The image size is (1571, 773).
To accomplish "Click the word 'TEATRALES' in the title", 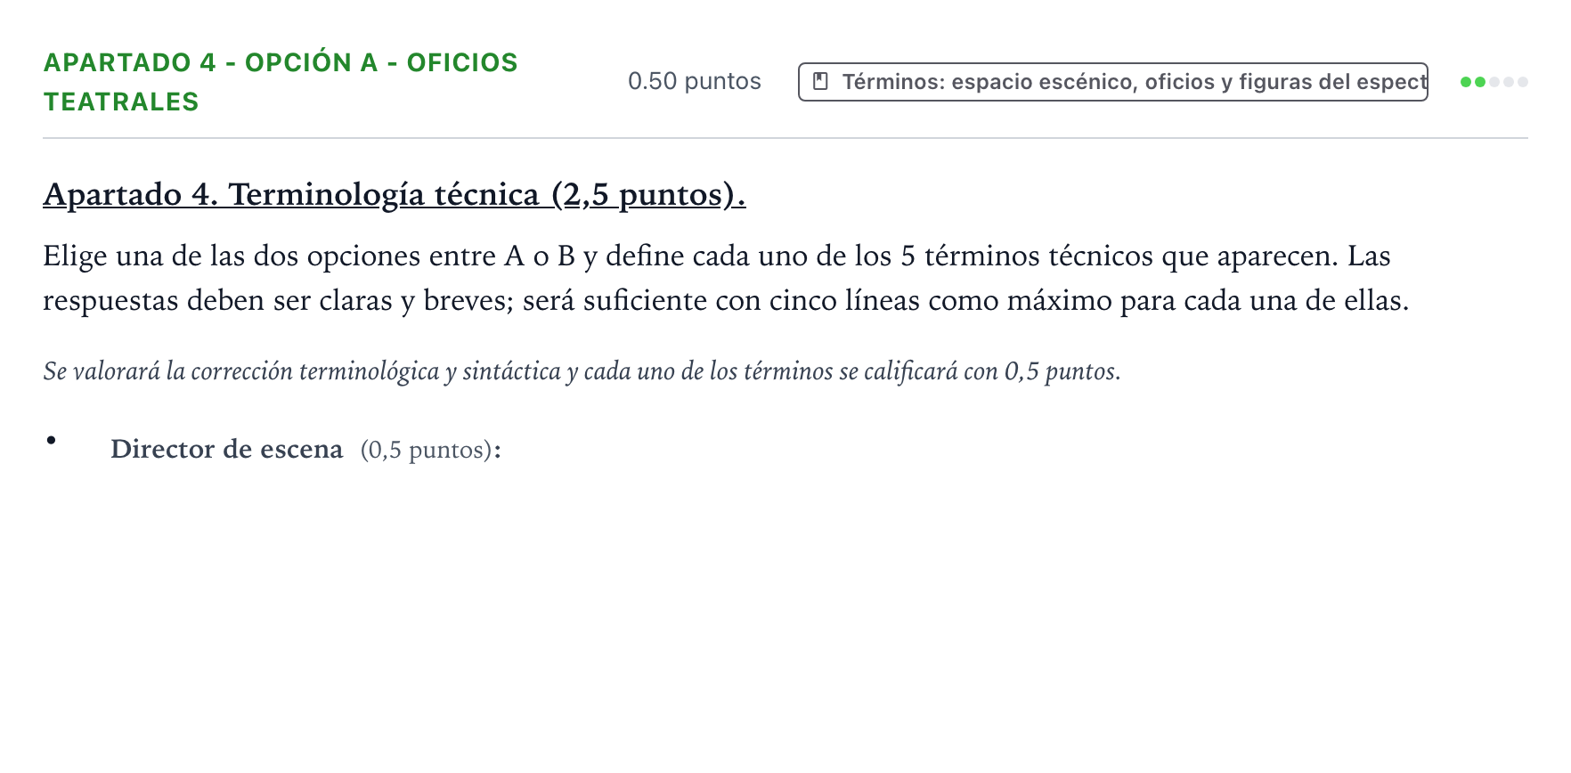I will click(121, 102).
